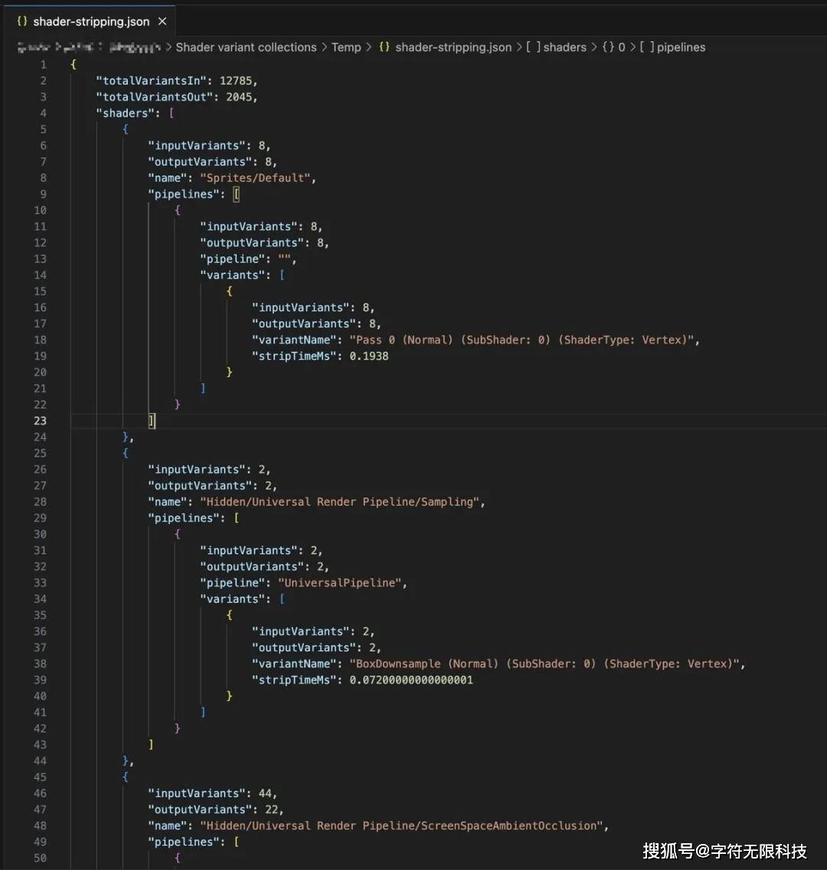This screenshot has width=827, height=870.
Task: Open the shaders breadcrumb dropdown
Action: pyautogui.click(x=564, y=47)
